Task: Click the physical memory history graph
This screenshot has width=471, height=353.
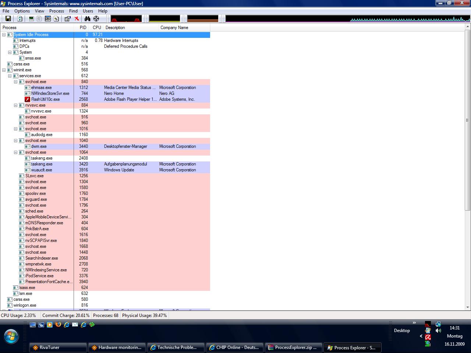Action: 203,19
